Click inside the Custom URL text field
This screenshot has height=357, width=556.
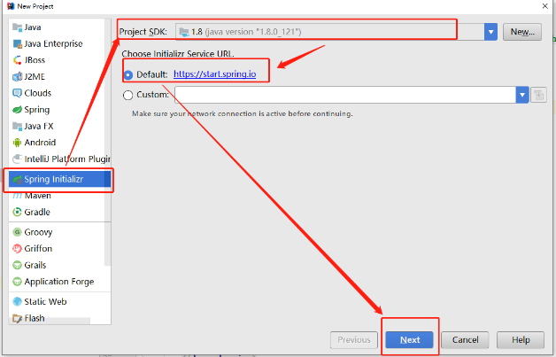(x=345, y=95)
